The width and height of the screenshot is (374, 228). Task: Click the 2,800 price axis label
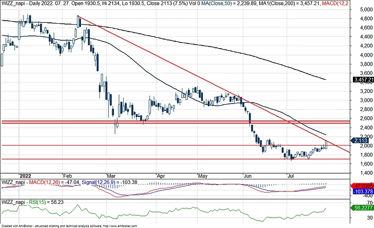(367, 109)
